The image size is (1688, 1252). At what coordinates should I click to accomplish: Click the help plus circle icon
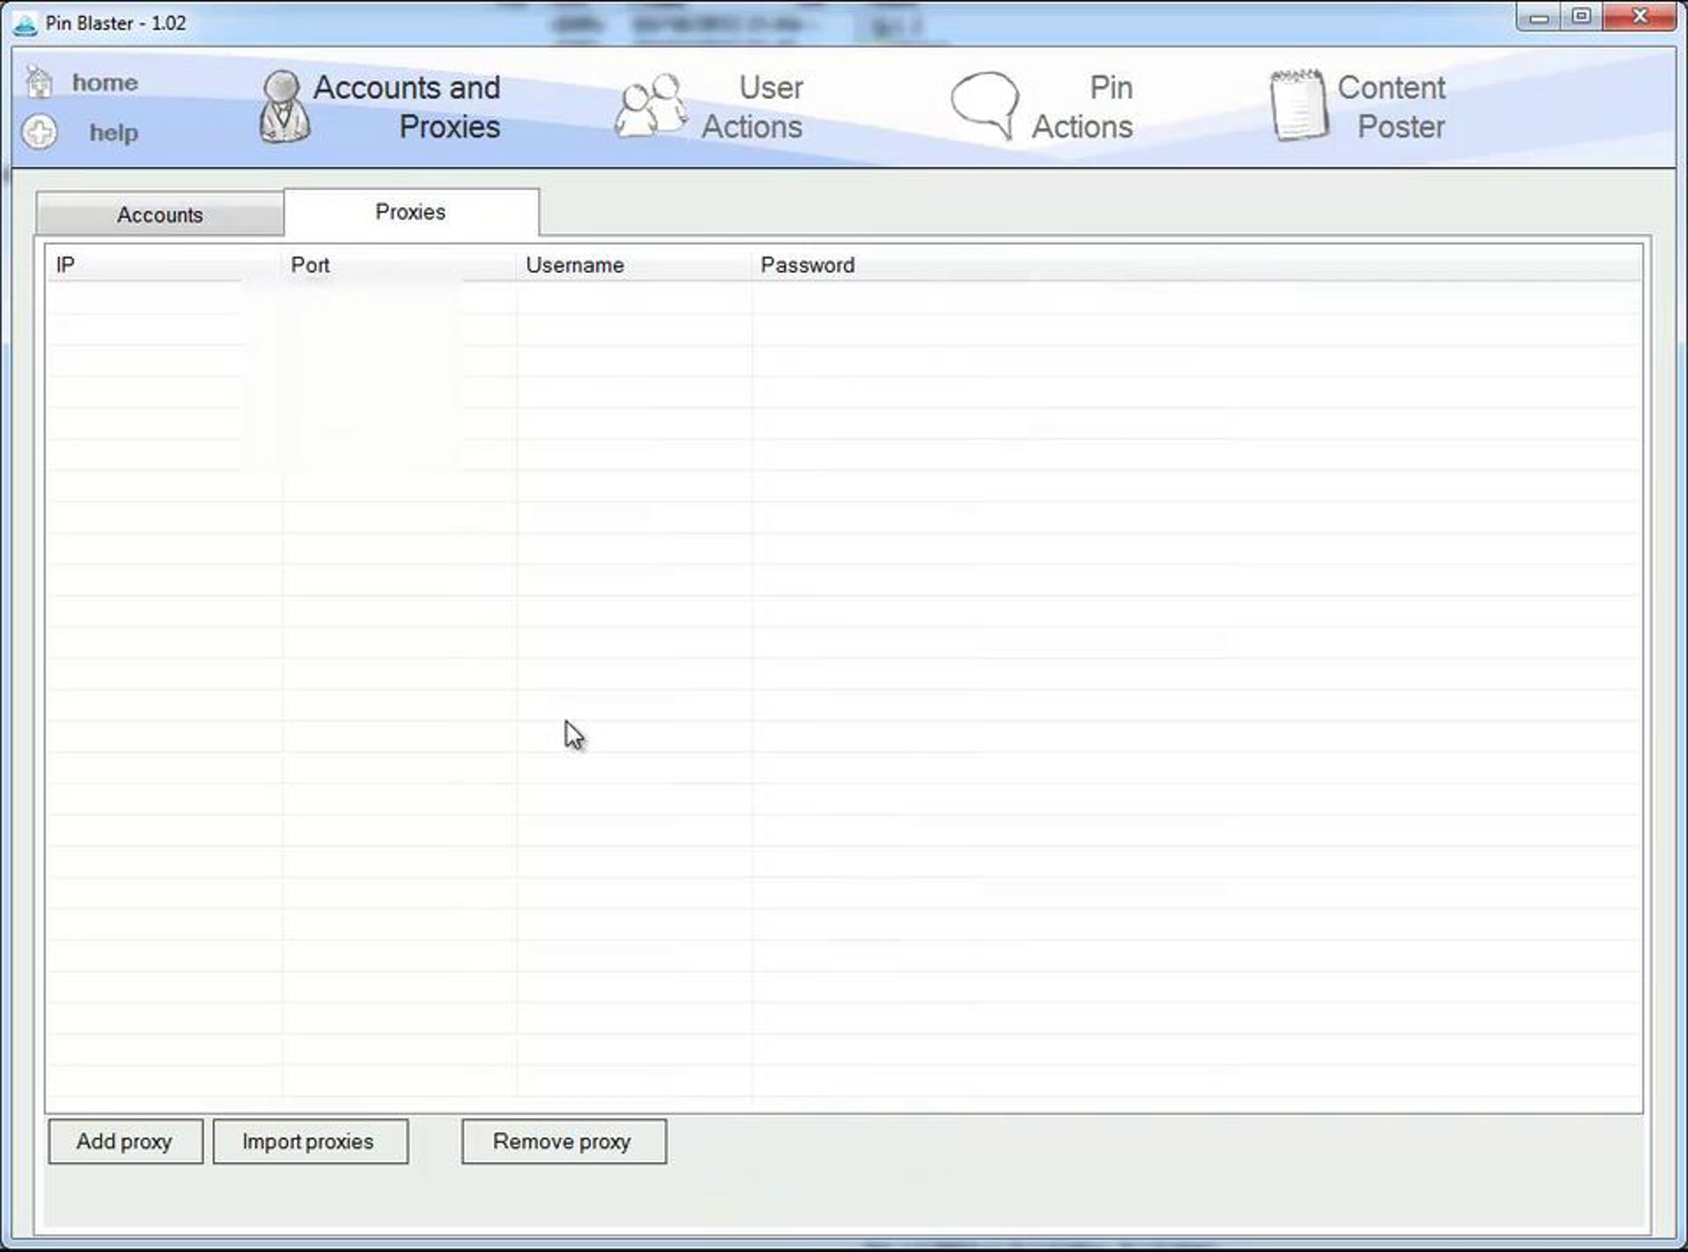point(39,132)
